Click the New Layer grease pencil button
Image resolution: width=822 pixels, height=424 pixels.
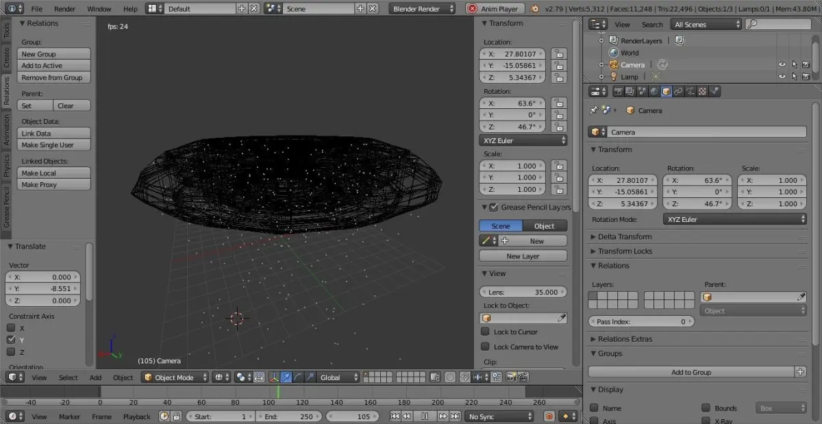click(523, 255)
